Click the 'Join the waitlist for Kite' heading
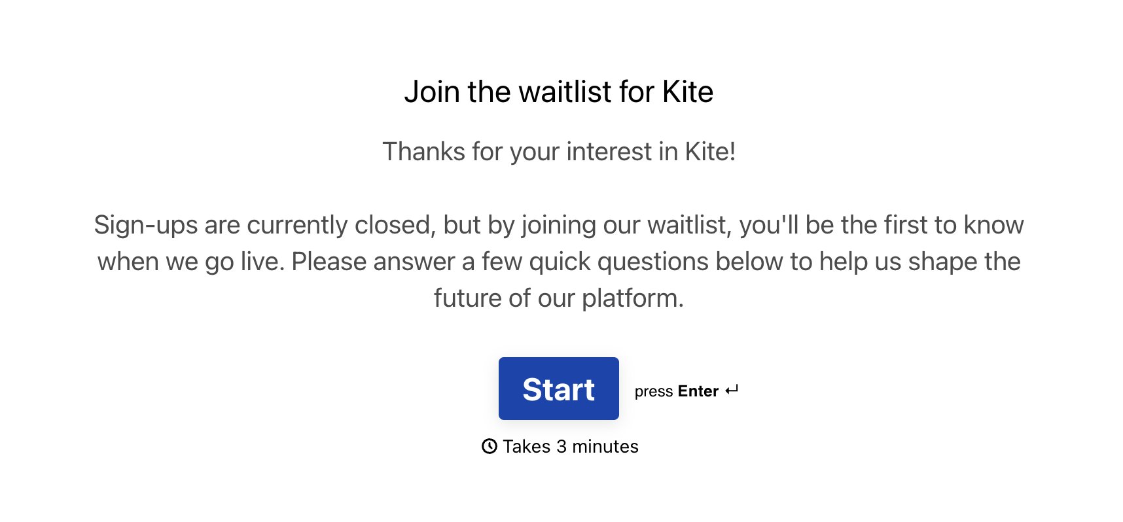Image resolution: width=1123 pixels, height=522 pixels. 558,92
